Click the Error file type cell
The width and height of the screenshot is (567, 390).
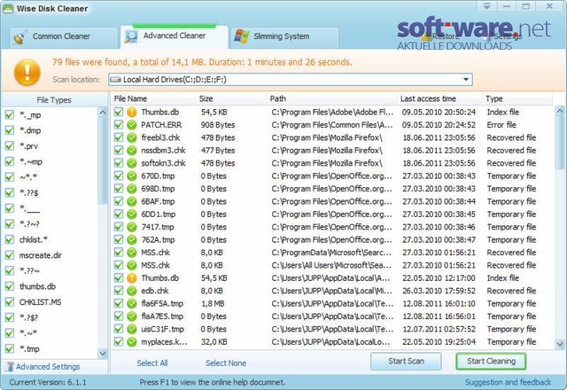pyautogui.click(x=501, y=125)
